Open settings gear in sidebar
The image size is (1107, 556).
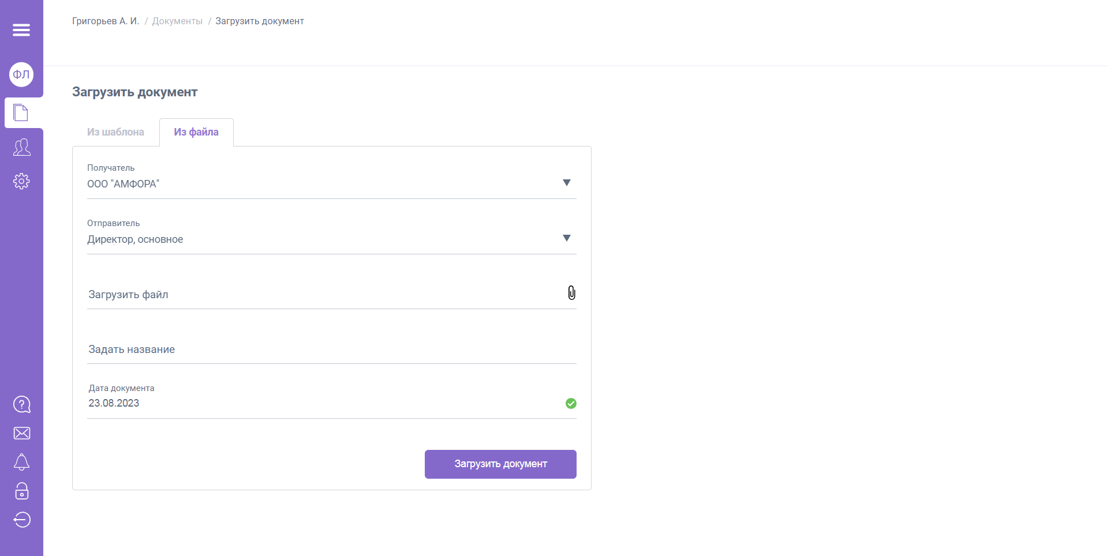21,181
